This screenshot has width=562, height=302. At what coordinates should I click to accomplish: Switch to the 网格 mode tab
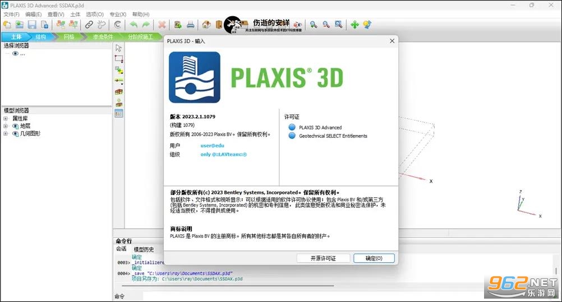69,37
